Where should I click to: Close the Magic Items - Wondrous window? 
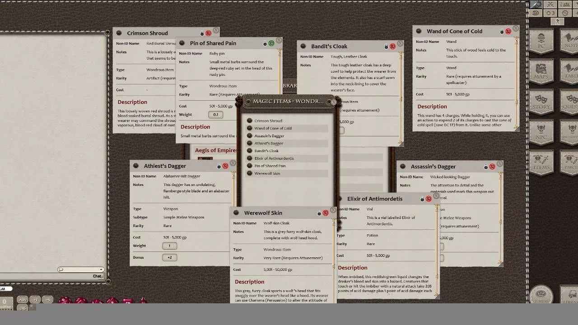(x=333, y=102)
